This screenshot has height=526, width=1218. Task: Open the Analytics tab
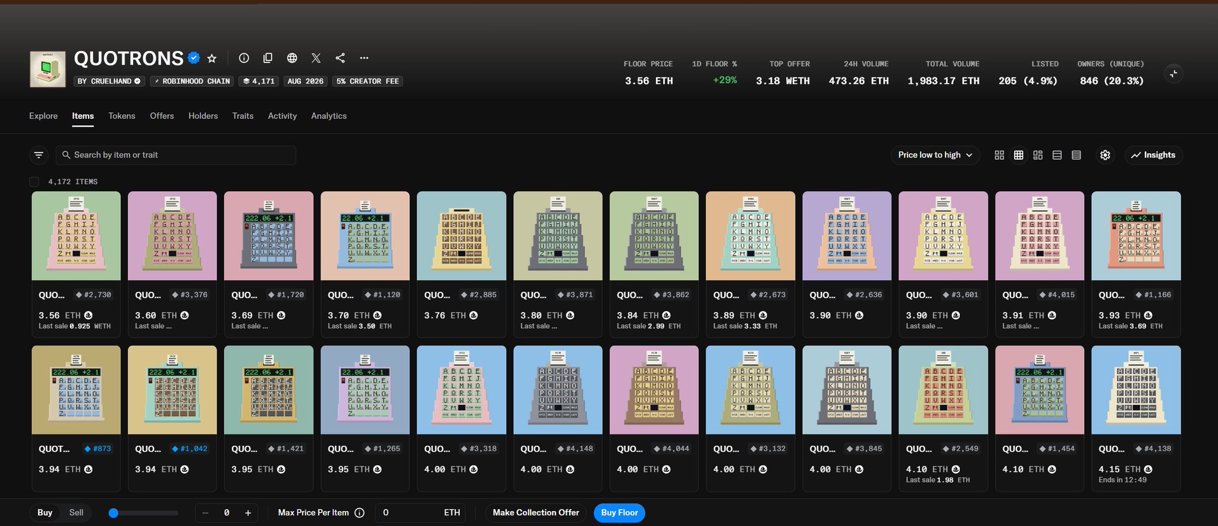pyautogui.click(x=329, y=116)
